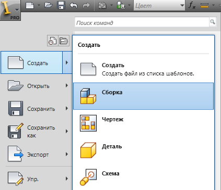The image size is (221, 190).
Task: Click the magnifier search icon
Action: click(213, 22)
